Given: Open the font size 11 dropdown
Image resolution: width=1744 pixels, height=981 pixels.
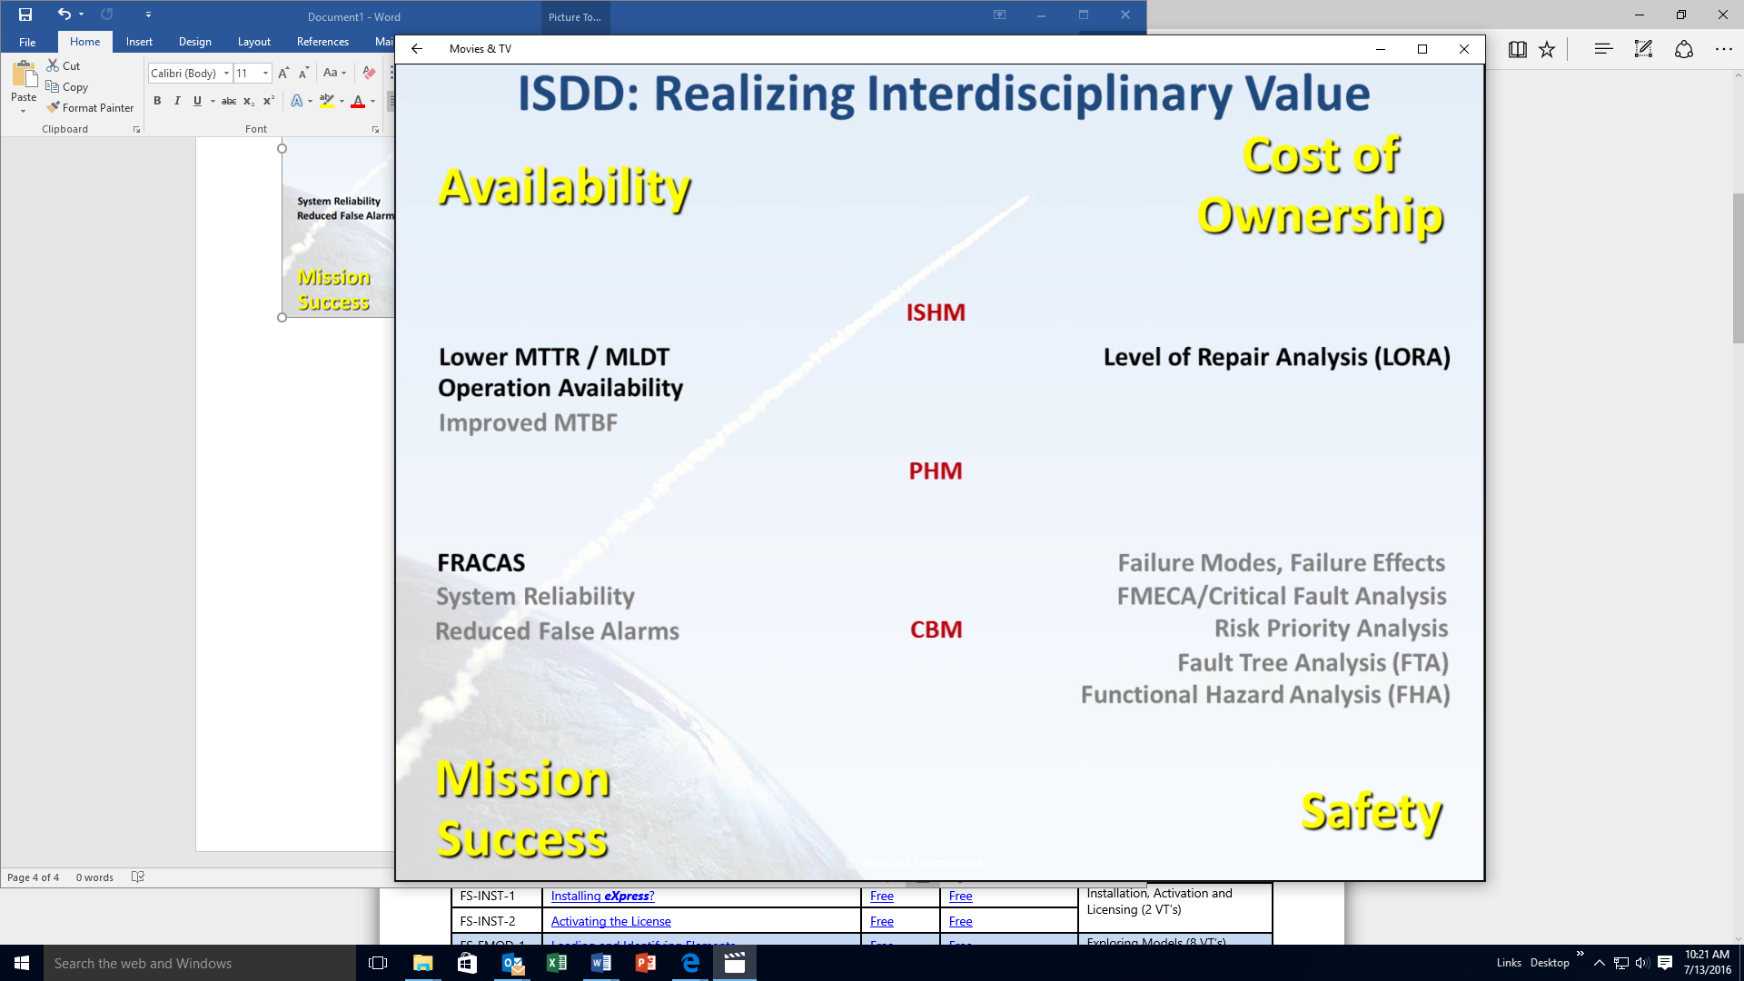Looking at the screenshot, I should [265, 73].
